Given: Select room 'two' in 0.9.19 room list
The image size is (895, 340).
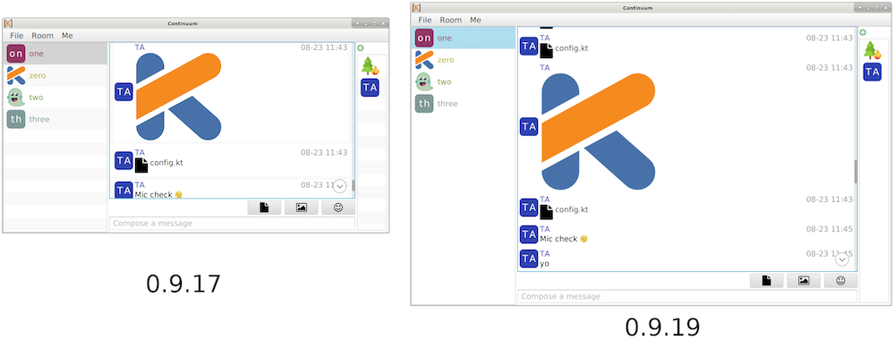Looking at the screenshot, I should (464, 81).
